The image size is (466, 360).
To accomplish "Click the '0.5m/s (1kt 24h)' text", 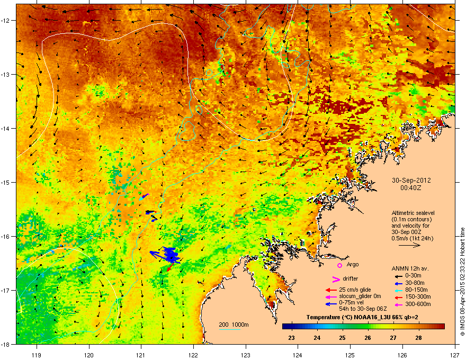I will 412,239.
